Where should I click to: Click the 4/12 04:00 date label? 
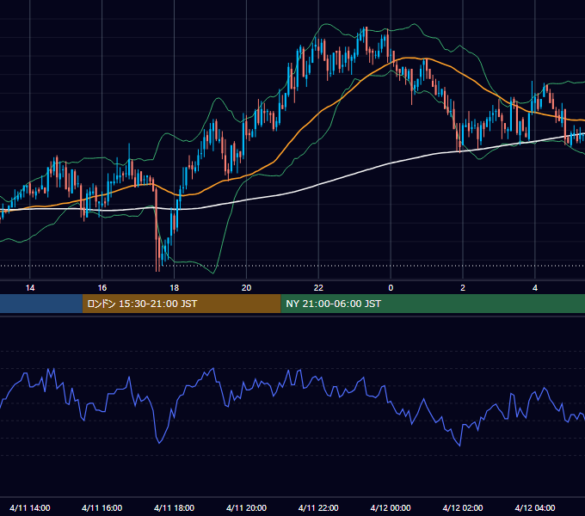535,507
